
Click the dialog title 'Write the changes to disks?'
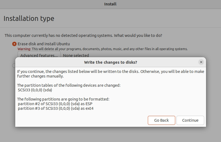click(x=110, y=62)
